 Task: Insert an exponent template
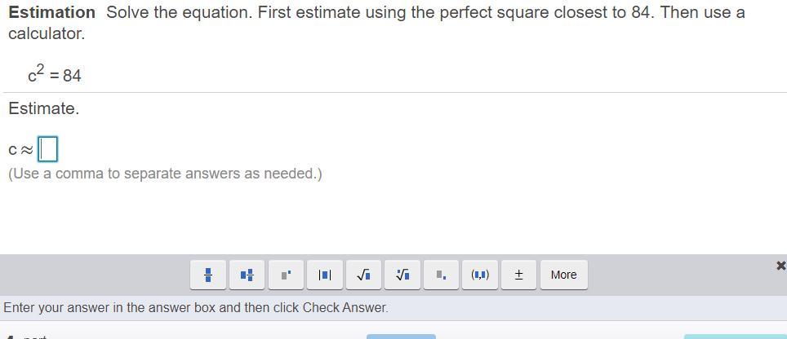click(286, 275)
